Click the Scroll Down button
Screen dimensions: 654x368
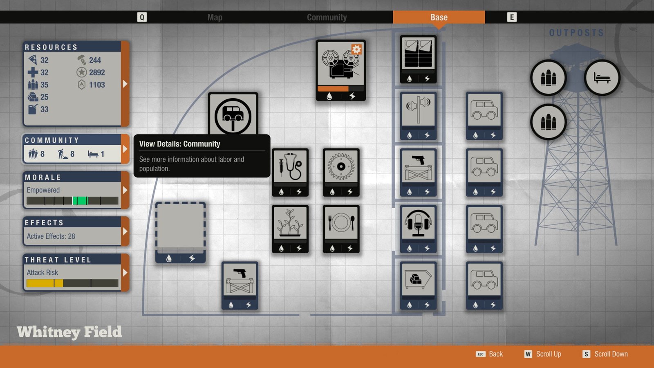[x=605, y=354]
